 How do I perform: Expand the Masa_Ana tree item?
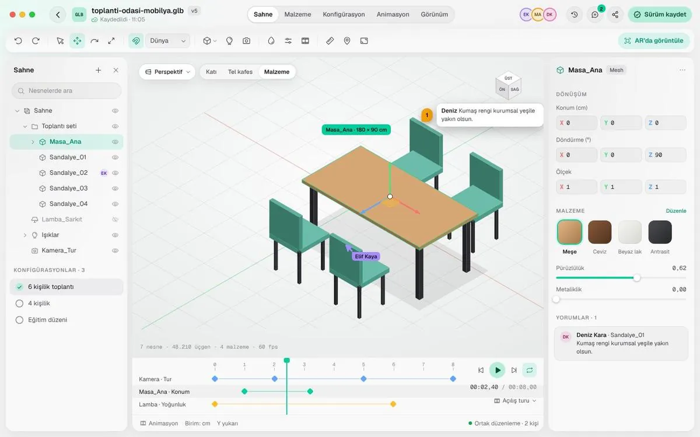point(33,142)
